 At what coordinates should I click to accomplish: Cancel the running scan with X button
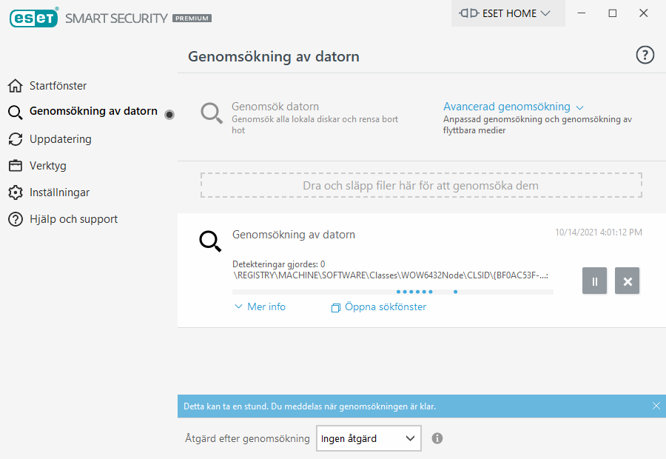point(628,281)
